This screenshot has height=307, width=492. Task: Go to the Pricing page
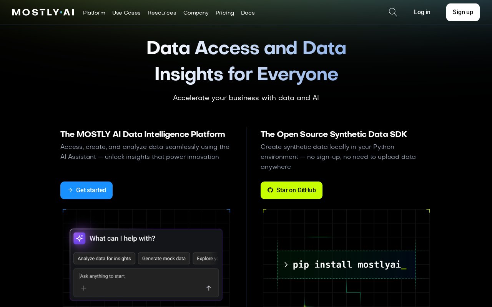click(225, 13)
